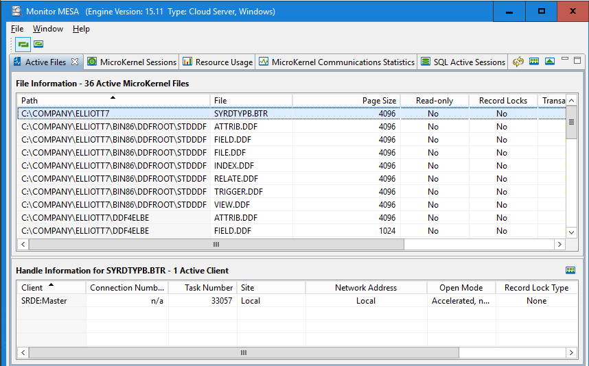Open the Window menu

point(47,29)
